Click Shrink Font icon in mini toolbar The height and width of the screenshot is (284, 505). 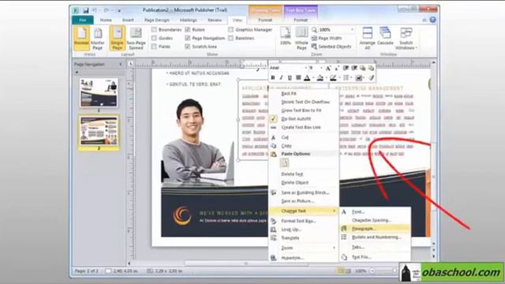click(x=336, y=68)
